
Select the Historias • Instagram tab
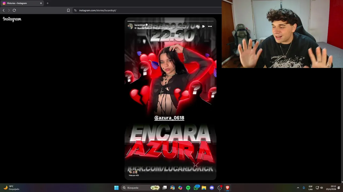pos(22,3)
